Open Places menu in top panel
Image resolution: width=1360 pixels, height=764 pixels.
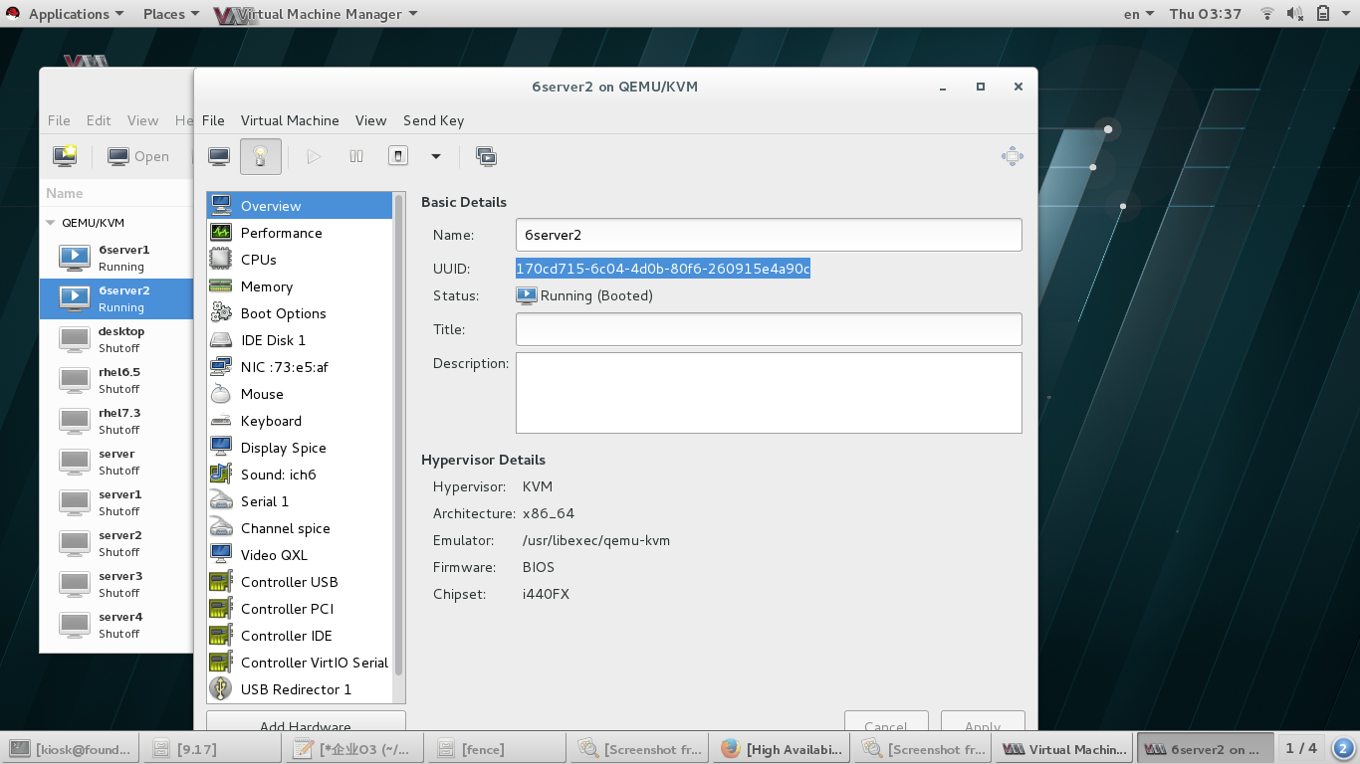(170, 14)
